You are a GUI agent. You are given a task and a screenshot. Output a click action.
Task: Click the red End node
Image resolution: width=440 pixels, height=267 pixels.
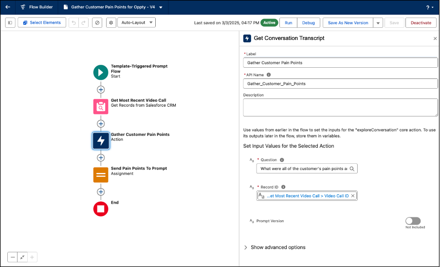(101, 209)
